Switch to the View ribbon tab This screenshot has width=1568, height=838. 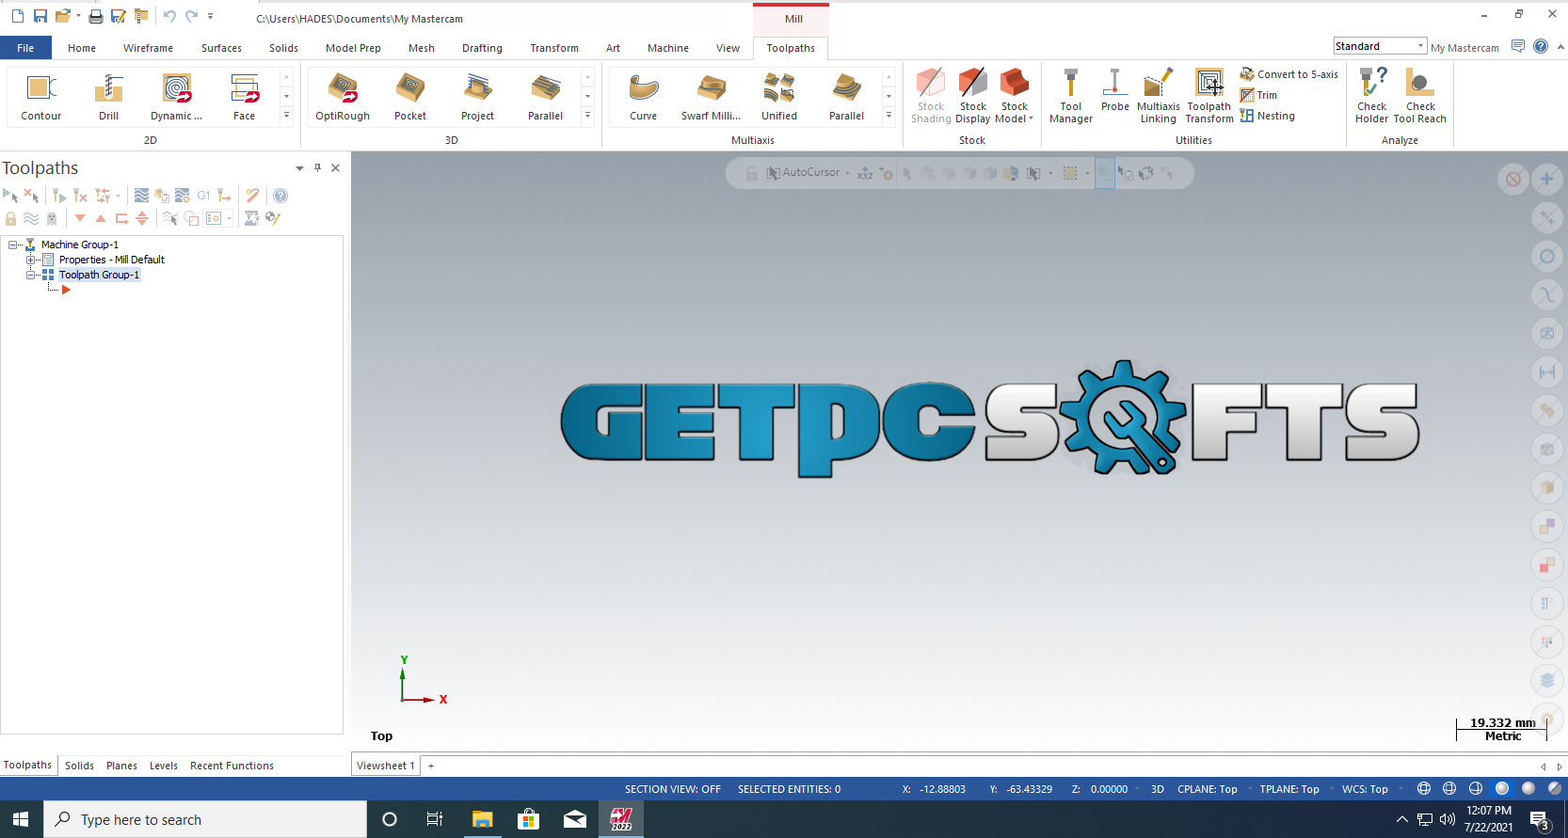point(728,48)
